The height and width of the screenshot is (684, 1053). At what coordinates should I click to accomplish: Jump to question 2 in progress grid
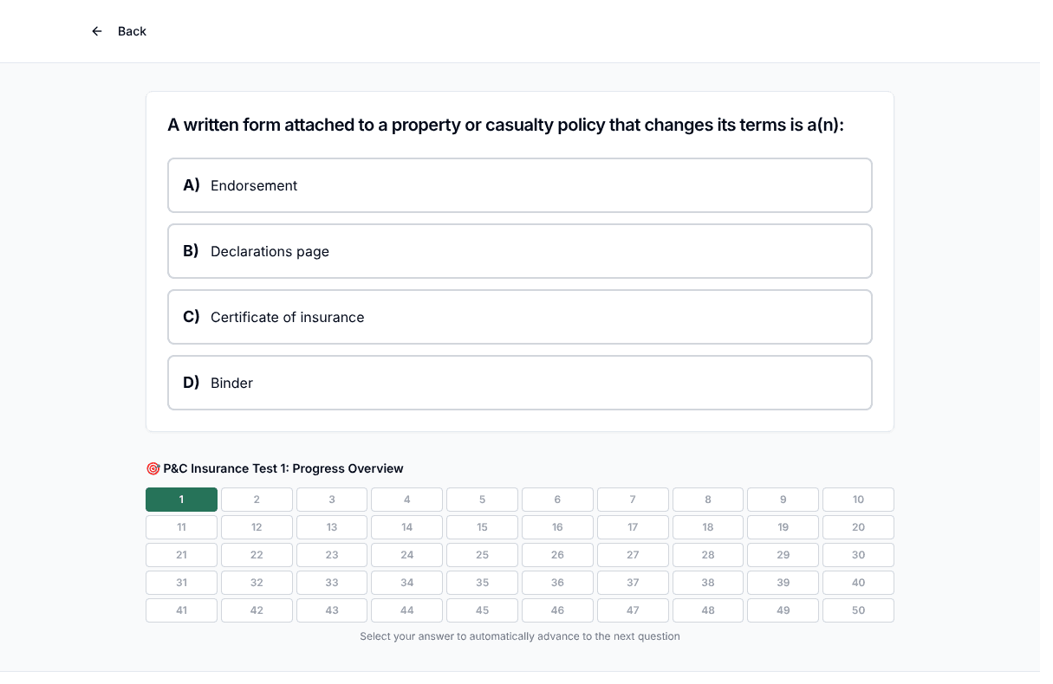[257, 500]
